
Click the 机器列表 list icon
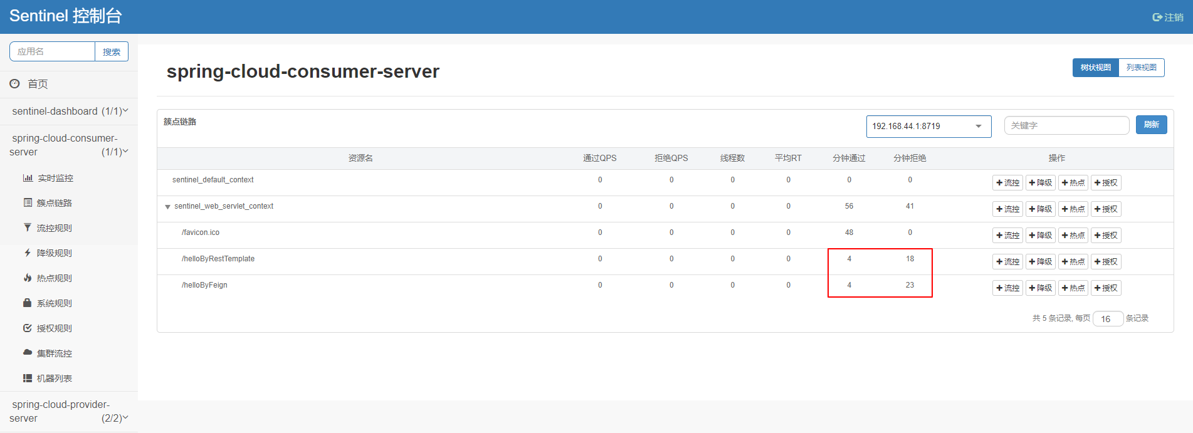click(x=28, y=378)
